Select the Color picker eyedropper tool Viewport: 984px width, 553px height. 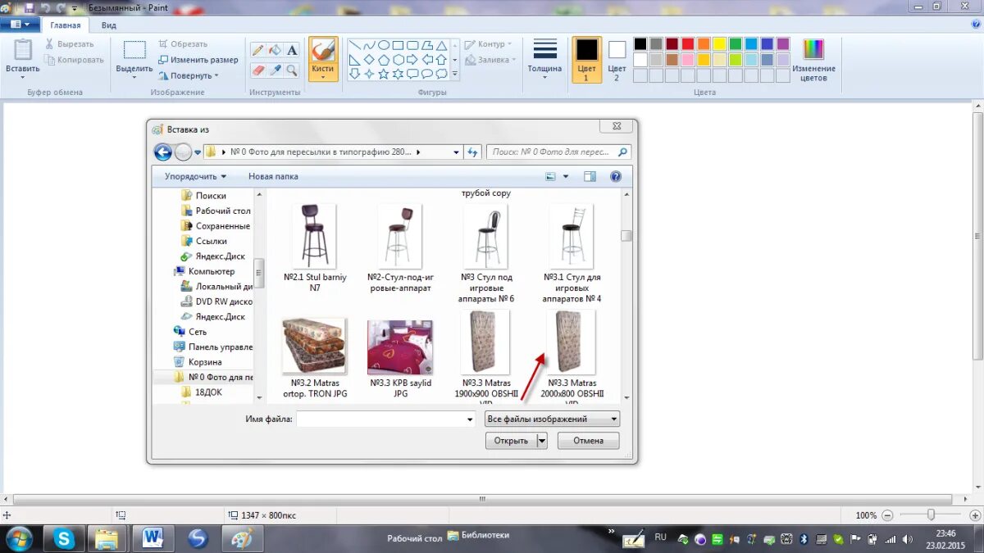point(275,70)
